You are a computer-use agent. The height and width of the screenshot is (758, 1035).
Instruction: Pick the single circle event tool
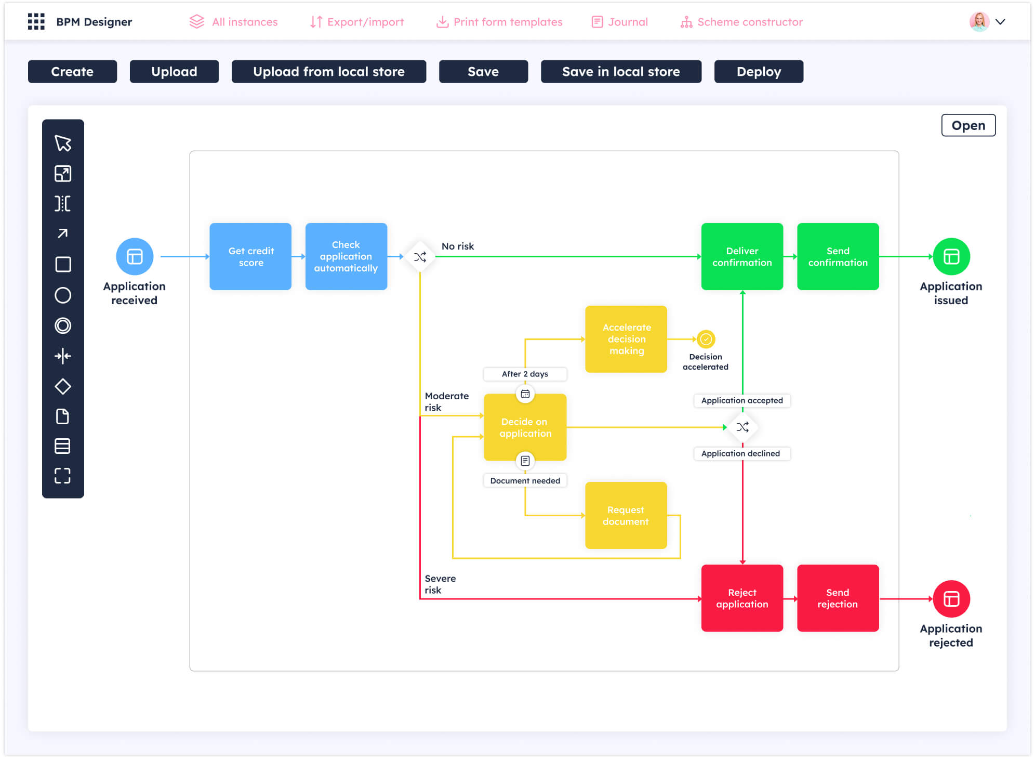click(63, 295)
